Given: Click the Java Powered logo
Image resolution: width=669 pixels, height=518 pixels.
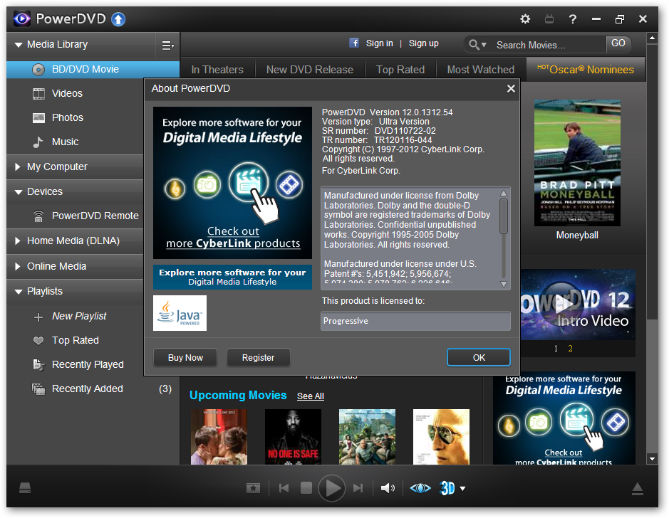Looking at the screenshot, I should pos(180,313).
